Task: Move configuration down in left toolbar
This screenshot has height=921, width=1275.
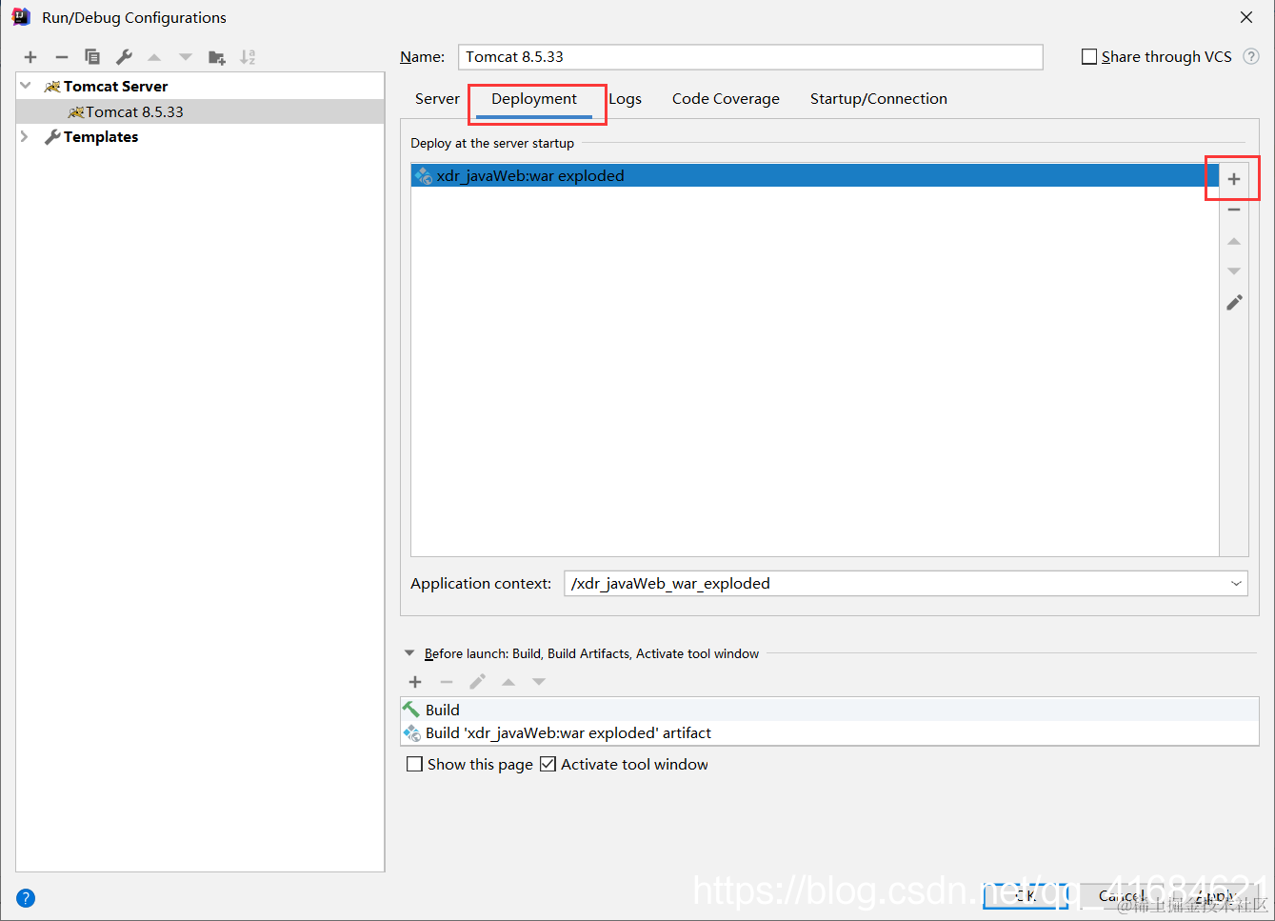Action: click(186, 57)
